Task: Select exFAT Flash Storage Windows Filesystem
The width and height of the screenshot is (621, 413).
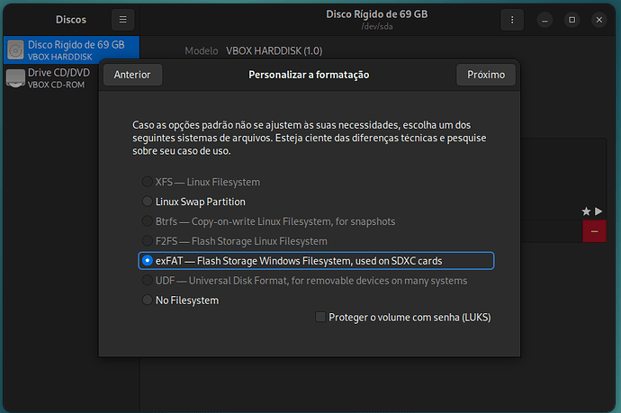Action: 148,261
